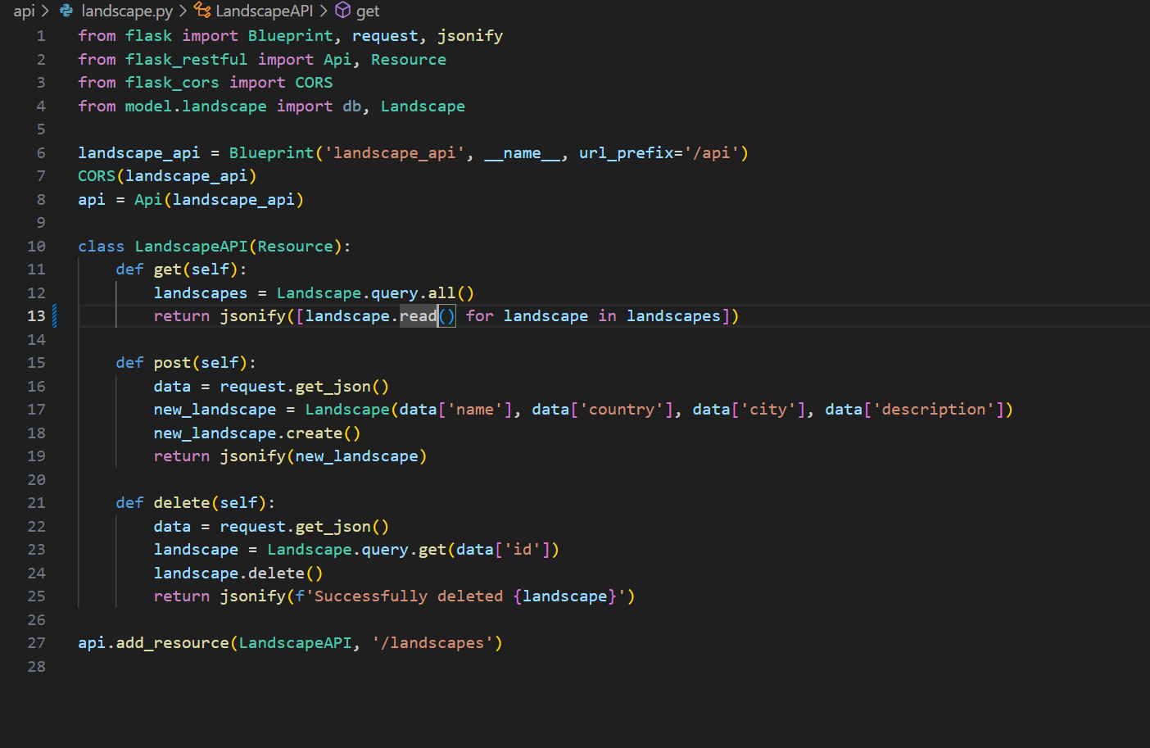
Task: Click line number 27 in the gutter
Action: (x=36, y=642)
